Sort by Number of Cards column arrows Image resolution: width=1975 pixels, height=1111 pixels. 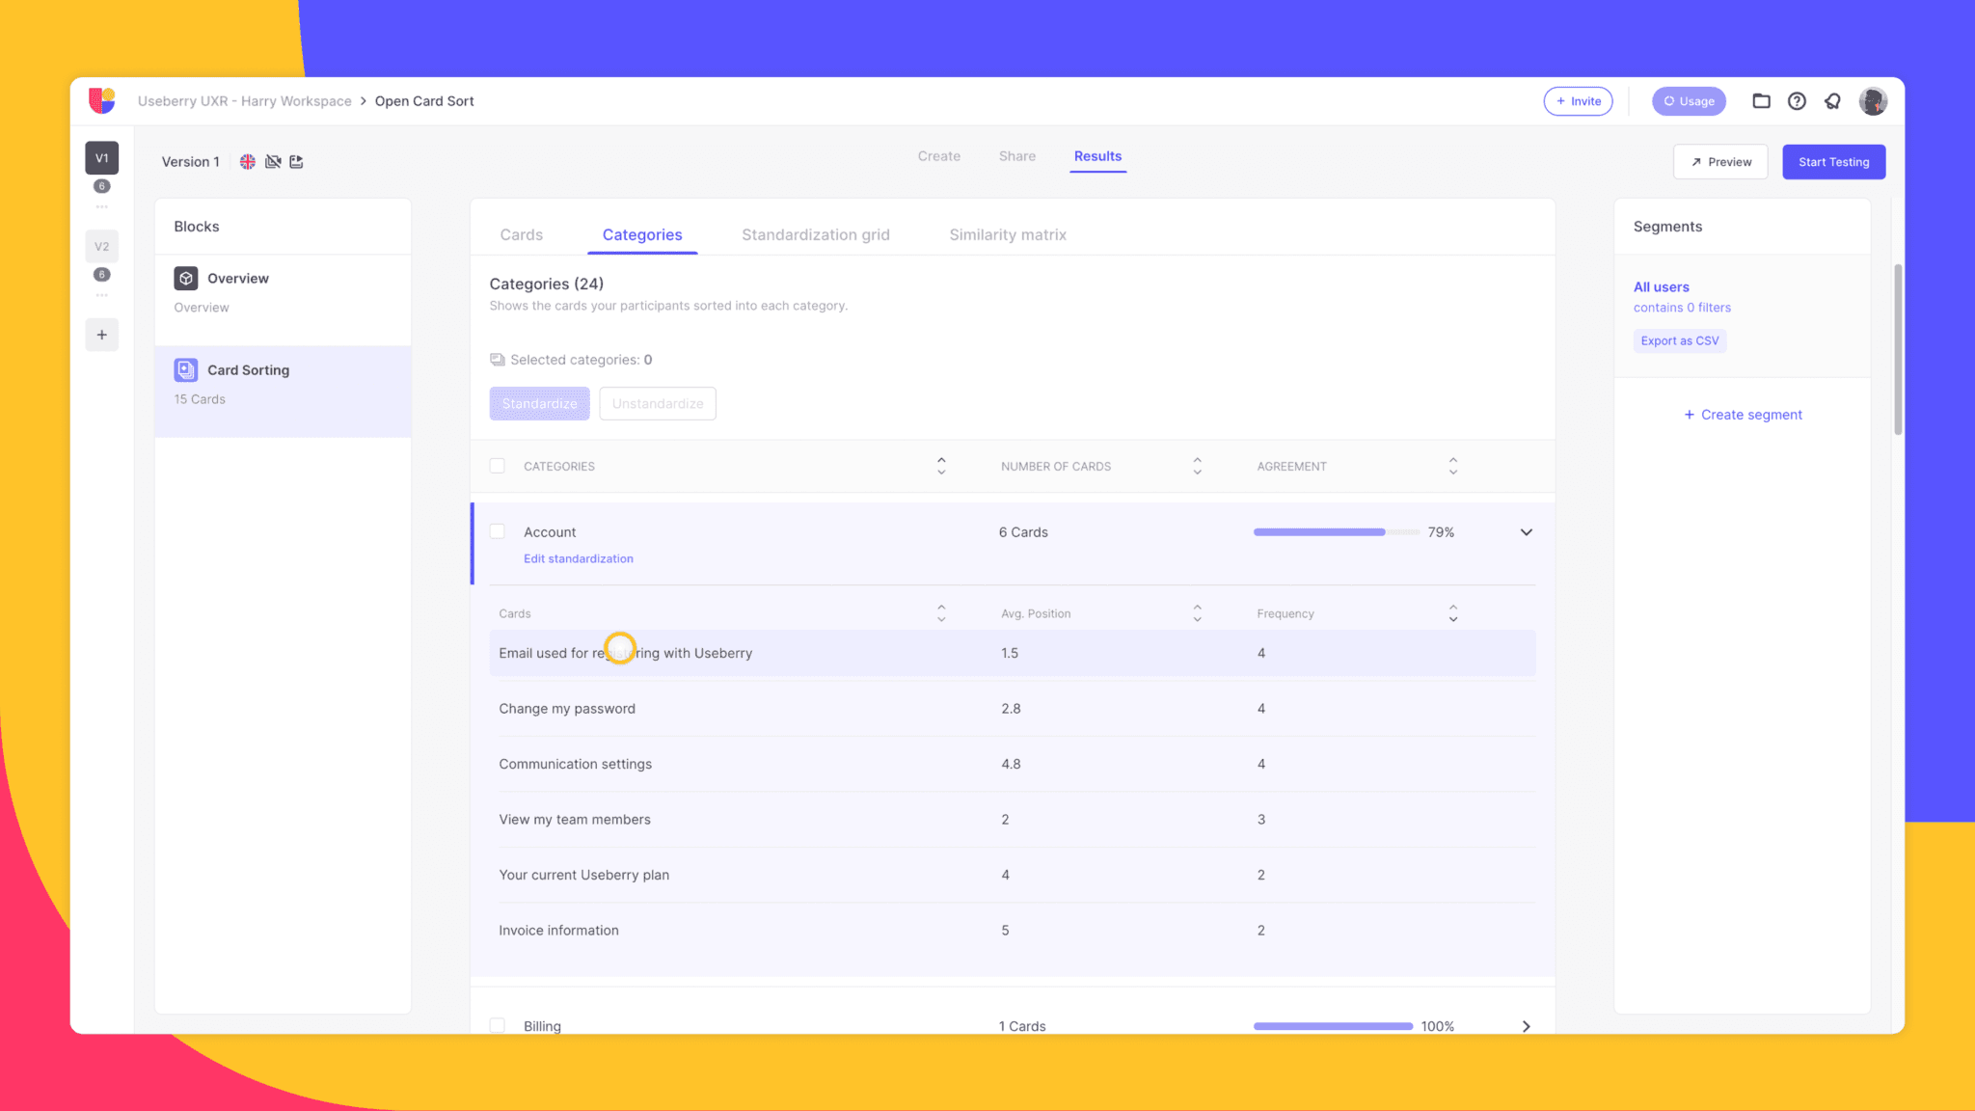(x=1197, y=466)
